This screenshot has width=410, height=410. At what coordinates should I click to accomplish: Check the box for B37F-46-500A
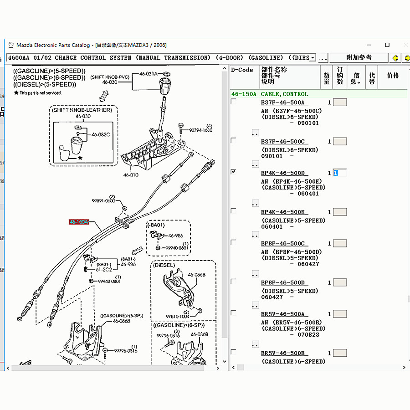234,102
